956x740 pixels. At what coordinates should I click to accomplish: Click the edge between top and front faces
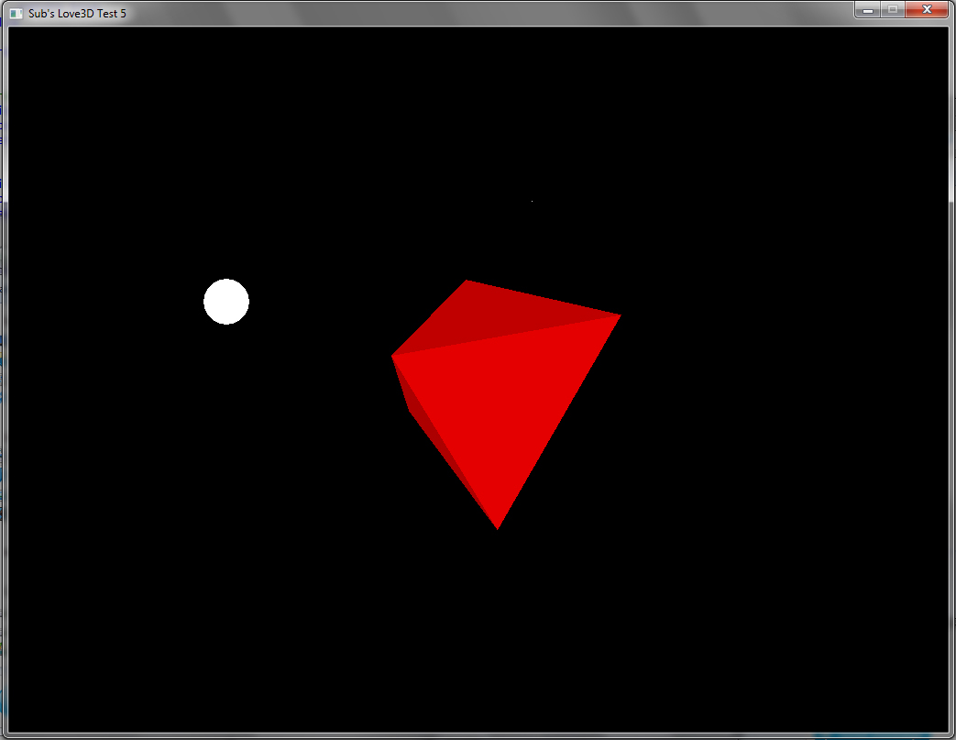click(506, 336)
